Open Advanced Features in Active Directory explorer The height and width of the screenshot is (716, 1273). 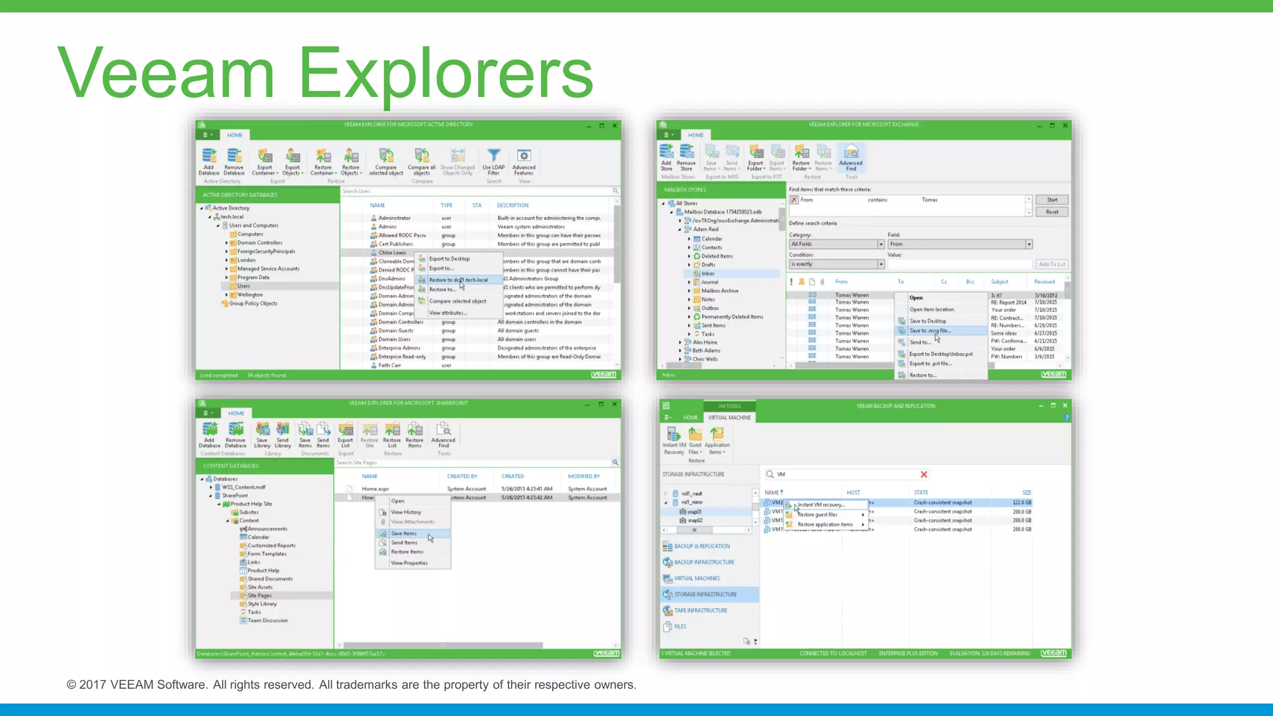click(524, 162)
